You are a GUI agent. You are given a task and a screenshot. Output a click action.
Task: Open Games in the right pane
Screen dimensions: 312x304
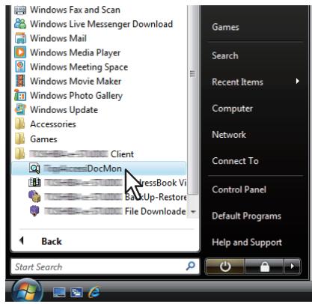225,27
